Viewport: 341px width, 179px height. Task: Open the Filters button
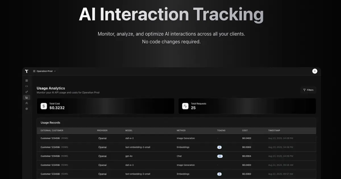(x=308, y=90)
